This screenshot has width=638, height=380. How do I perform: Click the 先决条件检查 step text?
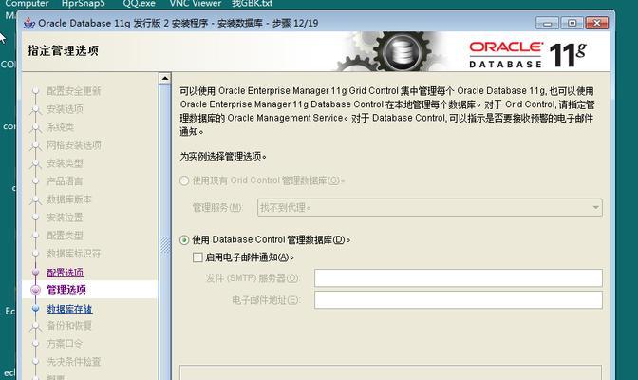tap(74, 361)
